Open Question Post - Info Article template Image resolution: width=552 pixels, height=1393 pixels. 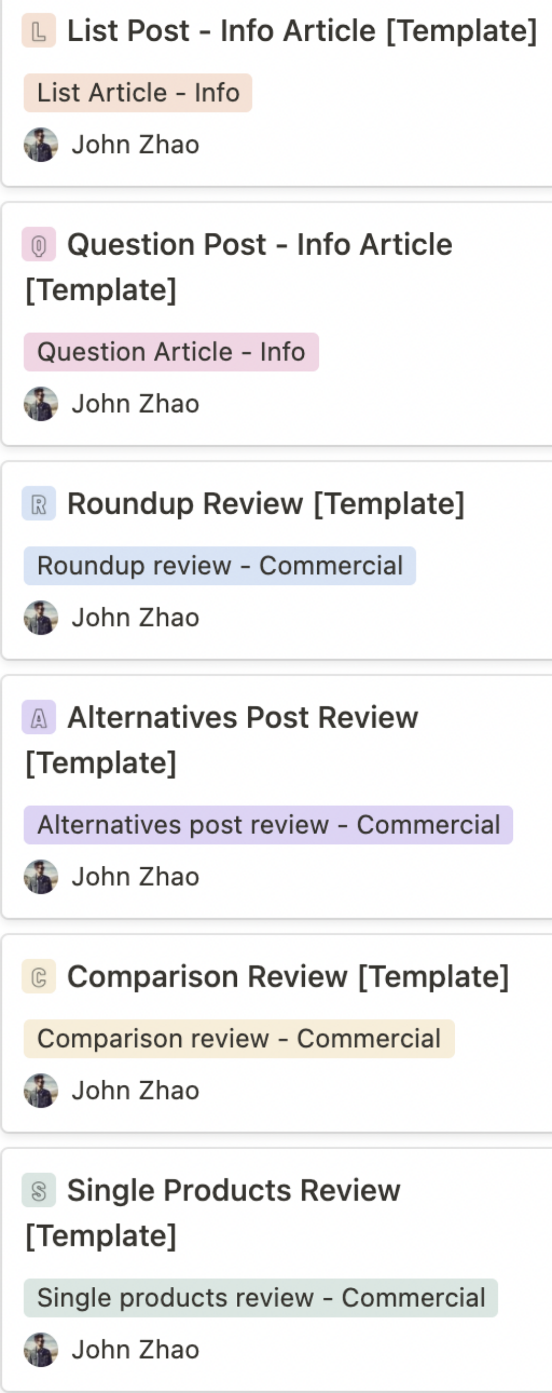(239, 267)
